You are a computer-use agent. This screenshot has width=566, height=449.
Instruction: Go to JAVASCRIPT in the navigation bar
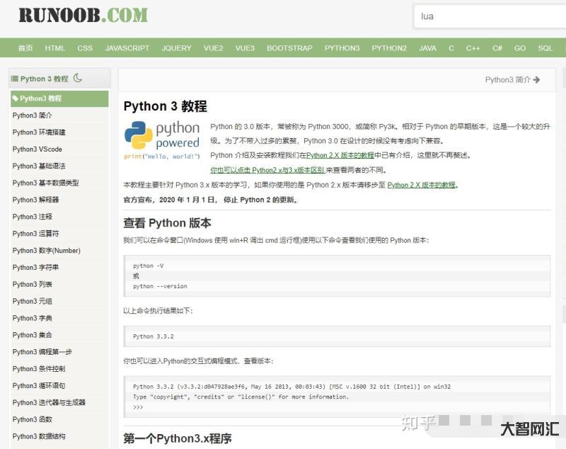point(127,48)
